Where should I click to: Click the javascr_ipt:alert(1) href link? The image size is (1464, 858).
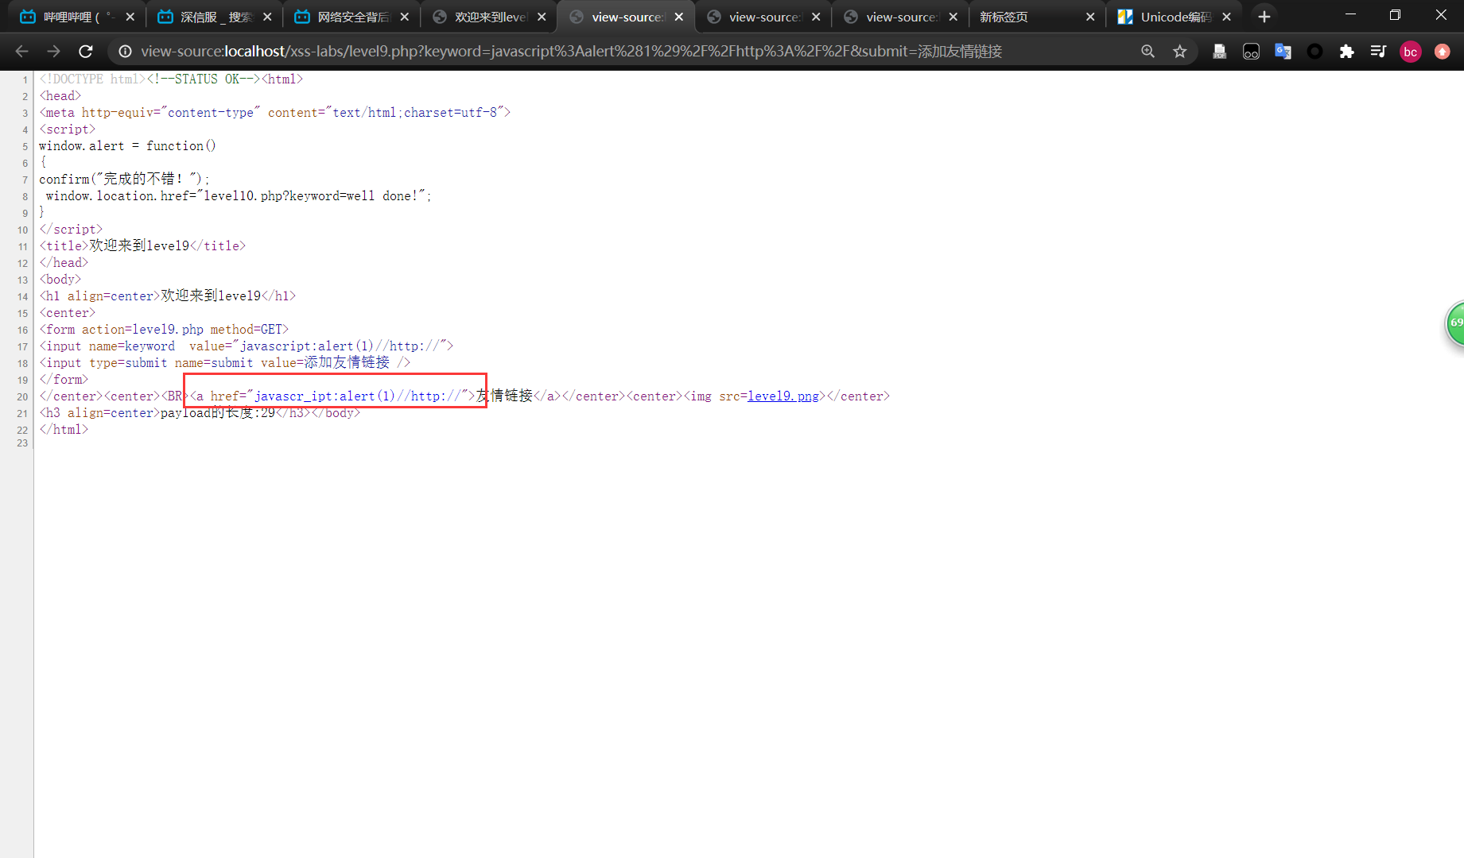tap(358, 396)
